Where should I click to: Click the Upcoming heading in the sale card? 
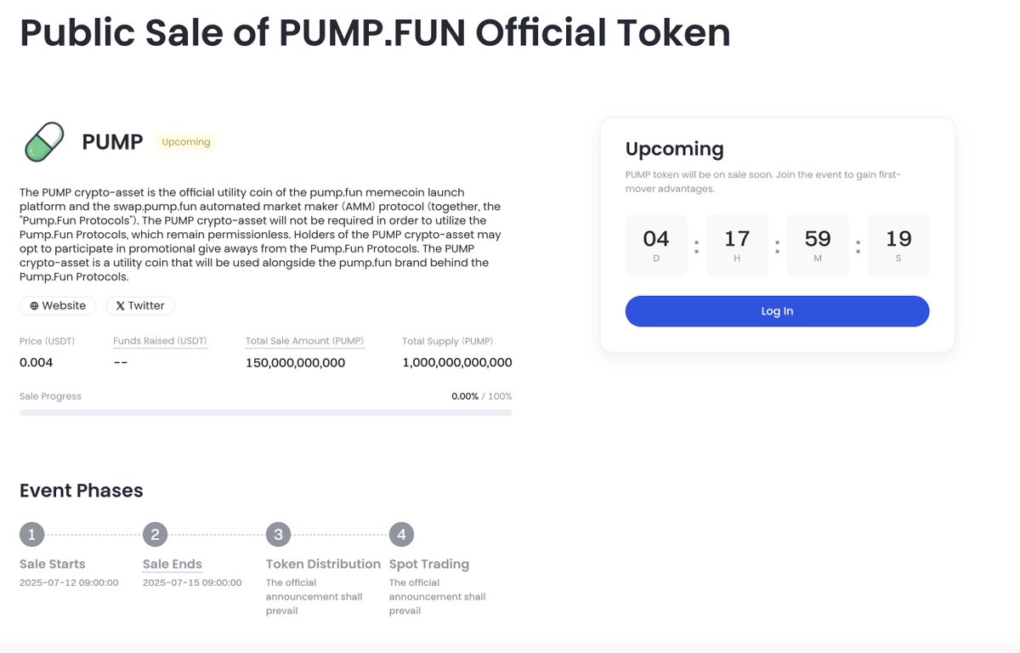tap(674, 149)
